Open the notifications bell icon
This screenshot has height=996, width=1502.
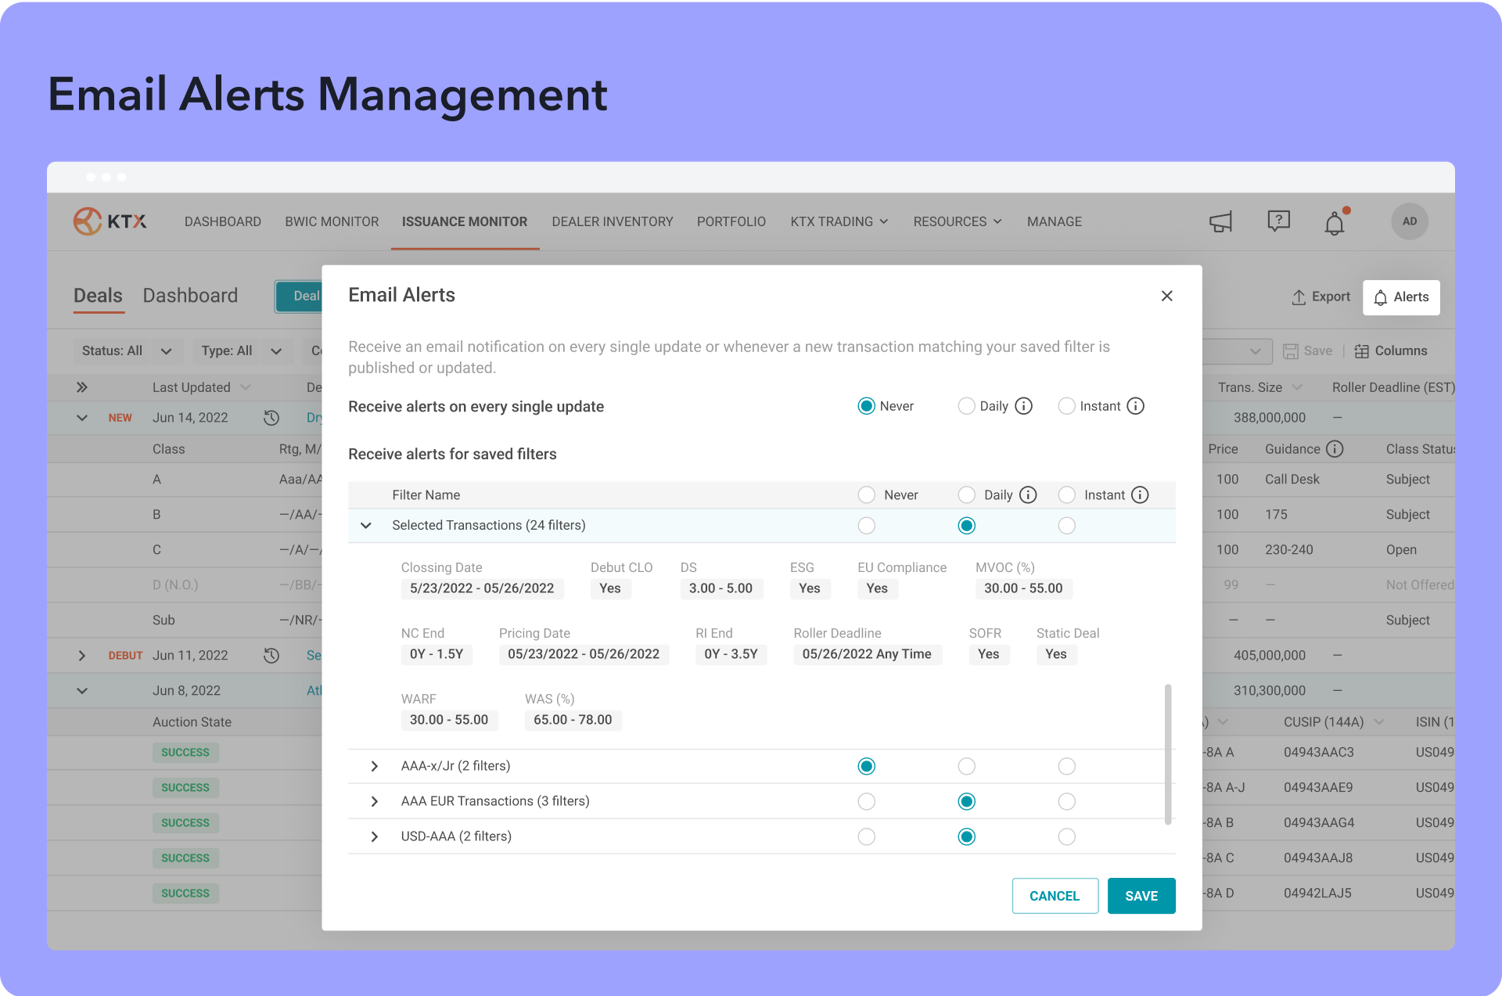(x=1335, y=224)
